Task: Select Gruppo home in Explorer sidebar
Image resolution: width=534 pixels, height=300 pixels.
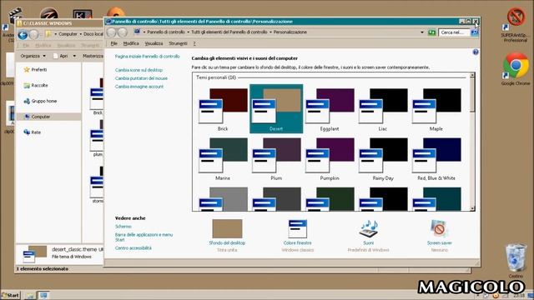Action: 40,101
